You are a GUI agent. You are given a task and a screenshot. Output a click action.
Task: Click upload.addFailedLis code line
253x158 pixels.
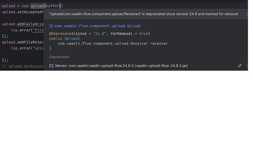pos(23,24)
